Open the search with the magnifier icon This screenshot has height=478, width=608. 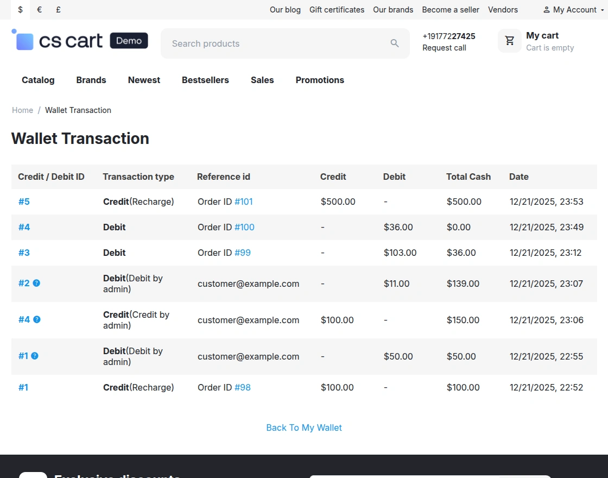[x=395, y=43]
